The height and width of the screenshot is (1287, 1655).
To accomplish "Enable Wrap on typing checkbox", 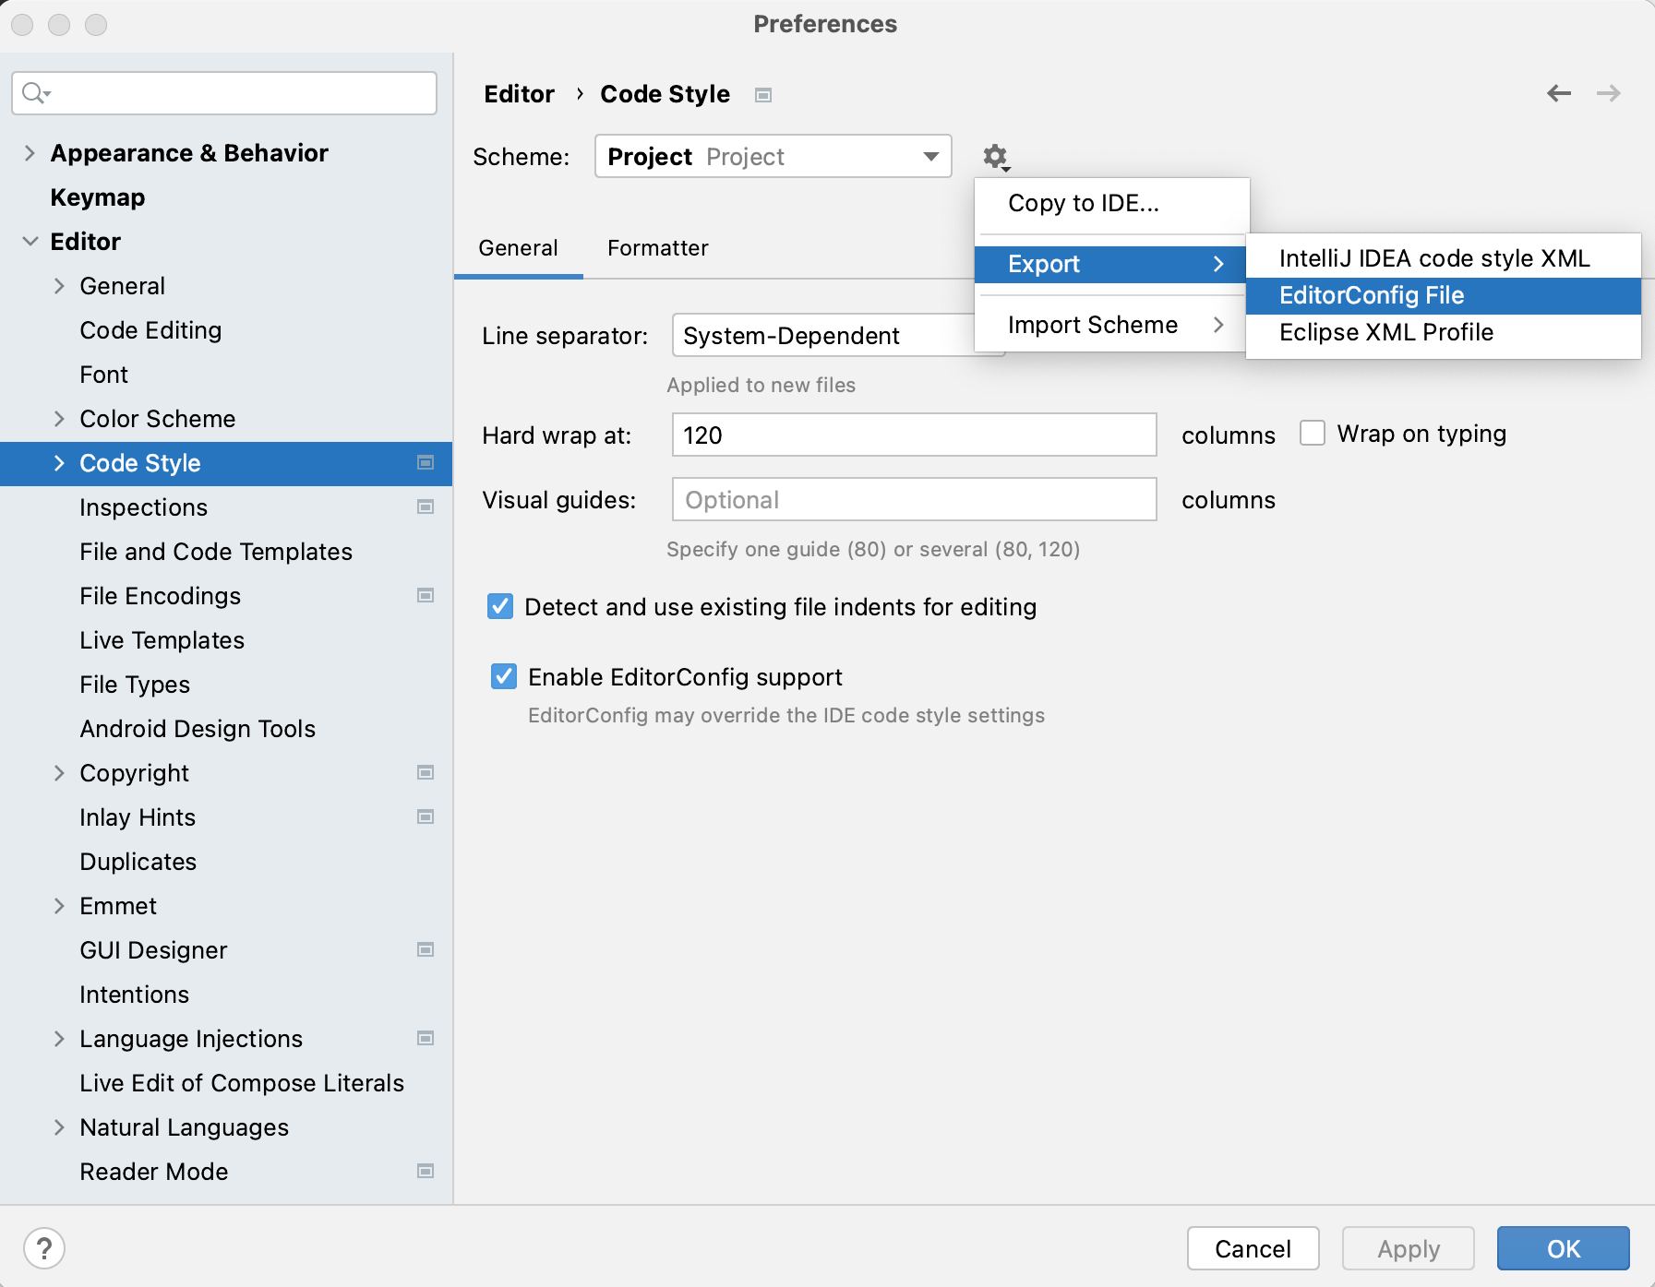I will coord(1313,434).
